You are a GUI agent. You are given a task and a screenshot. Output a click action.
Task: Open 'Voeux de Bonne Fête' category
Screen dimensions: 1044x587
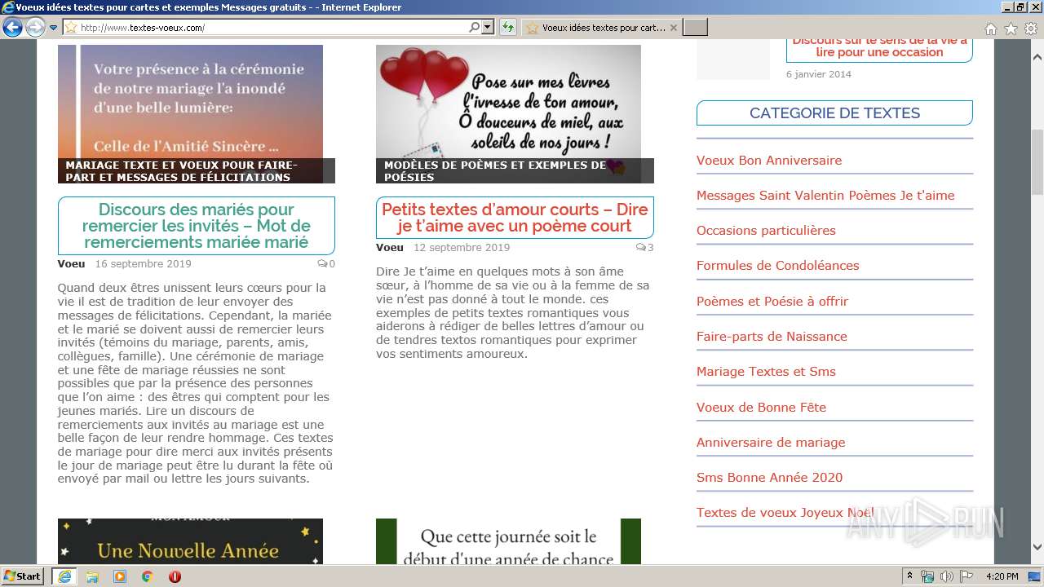(761, 408)
